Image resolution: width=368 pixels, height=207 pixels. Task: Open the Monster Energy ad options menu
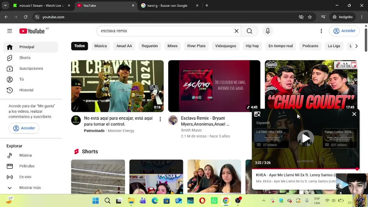(x=160, y=119)
